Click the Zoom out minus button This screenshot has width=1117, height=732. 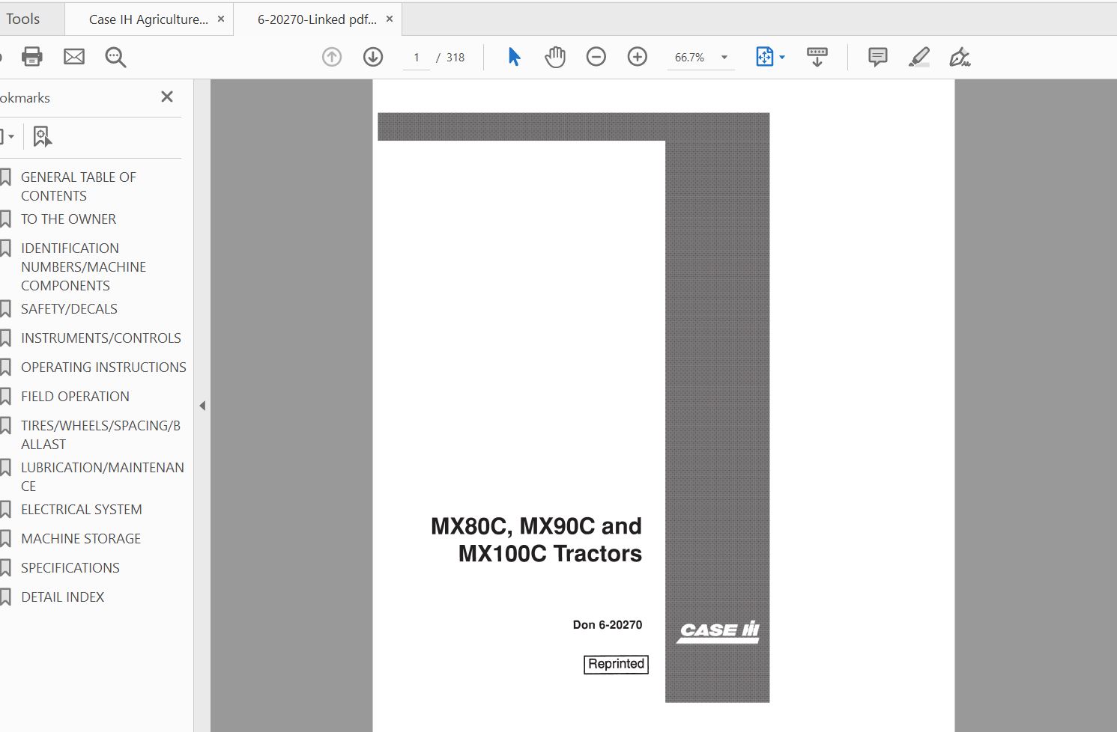[596, 57]
